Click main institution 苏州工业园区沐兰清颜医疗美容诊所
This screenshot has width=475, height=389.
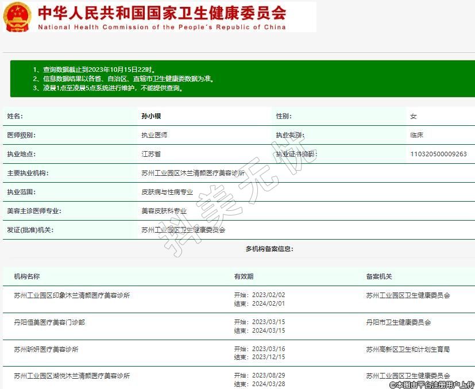pos(193,173)
